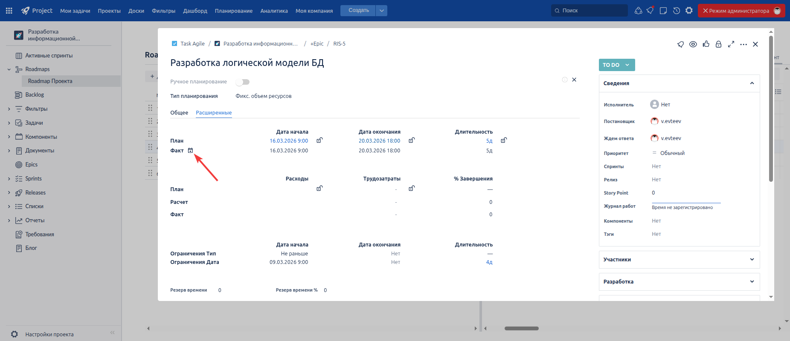Image resolution: width=790 pixels, height=341 pixels.
Task: Collapse the Сведения panel
Action: pos(752,83)
